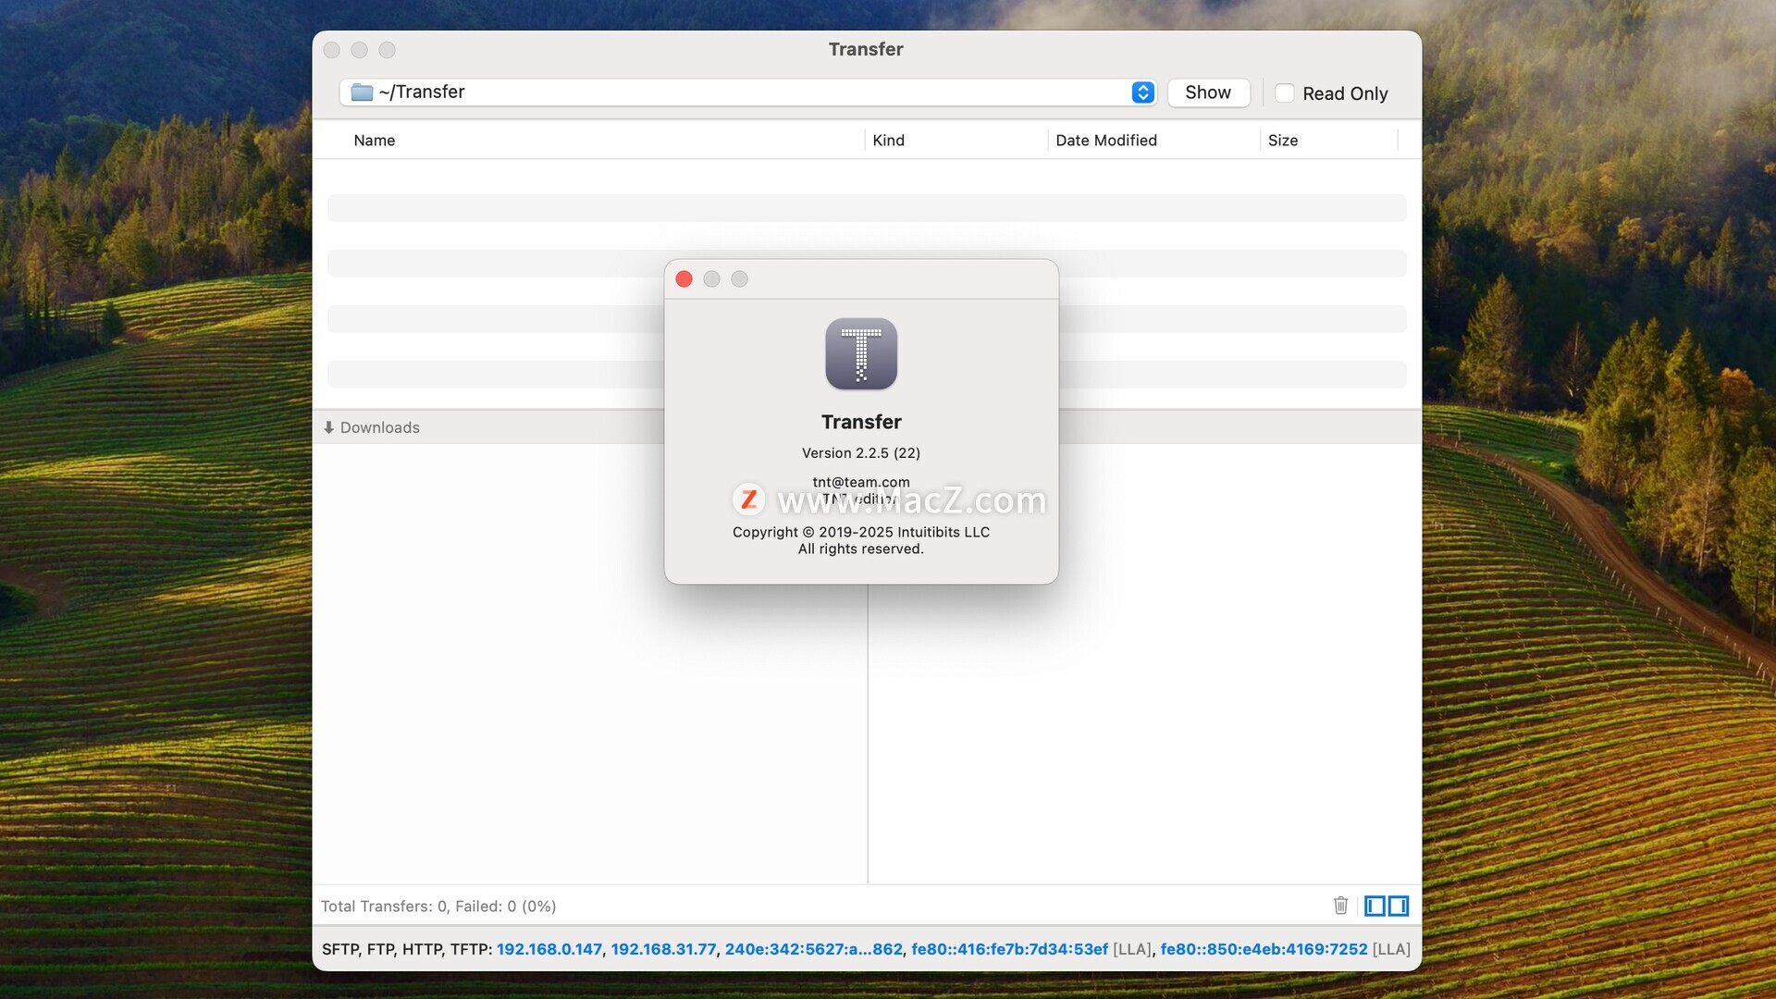
Task: Click the Transfer app icon in About dialog
Action: click(x=861, y=354)
